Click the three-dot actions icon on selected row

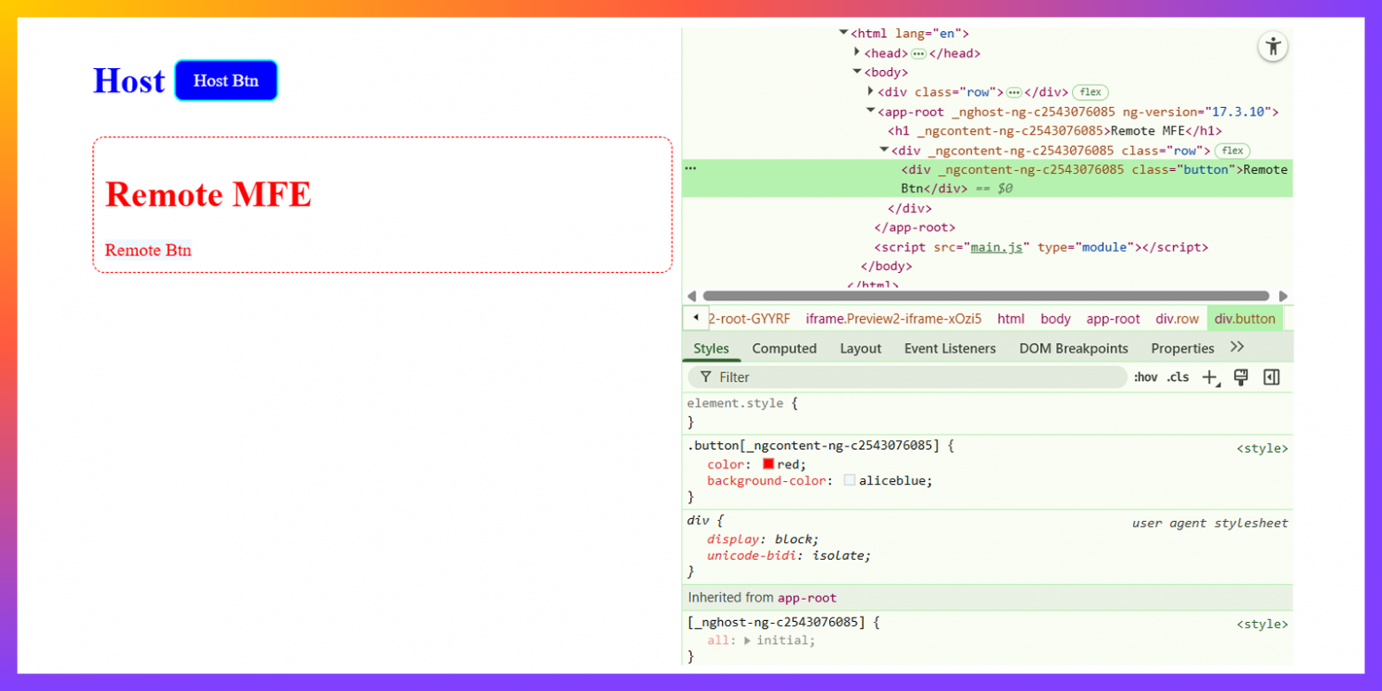[691, 168]
